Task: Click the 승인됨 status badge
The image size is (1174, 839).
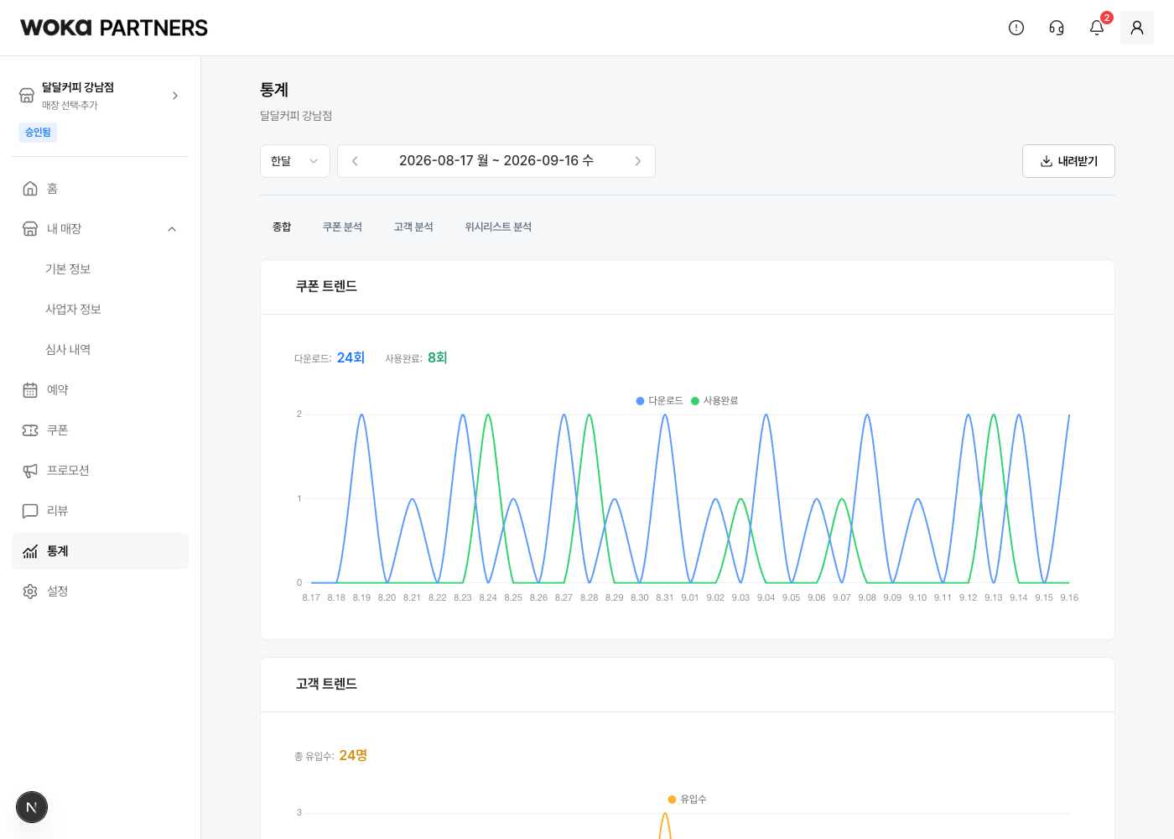Action: click(x=38, y=133)
